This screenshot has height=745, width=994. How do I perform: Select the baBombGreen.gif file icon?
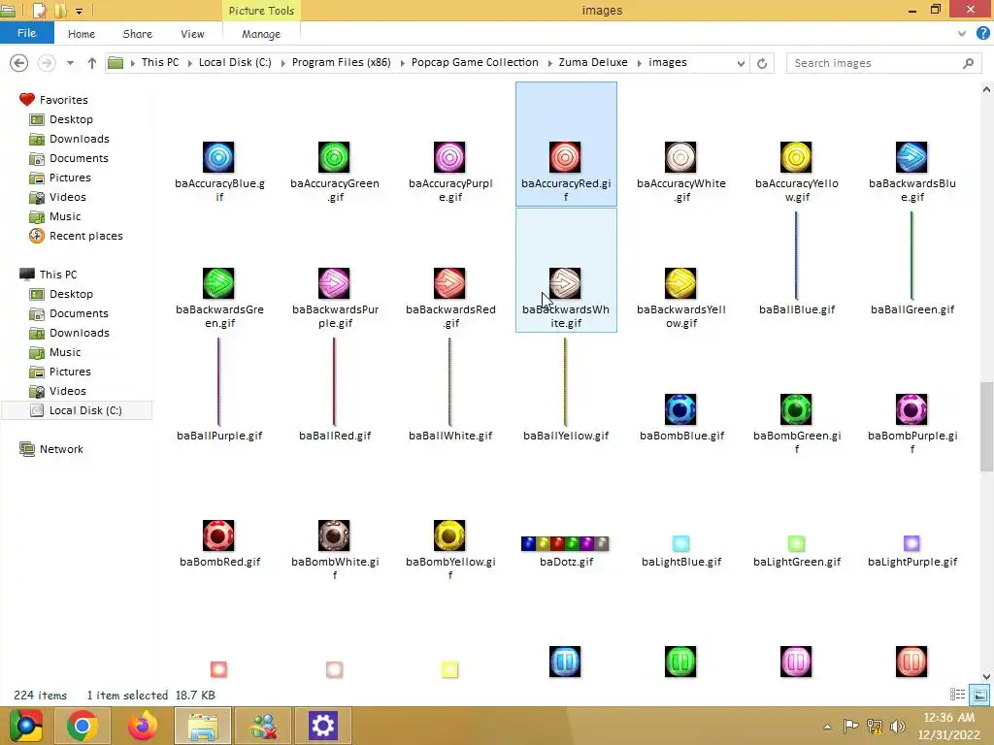point(796,409)
